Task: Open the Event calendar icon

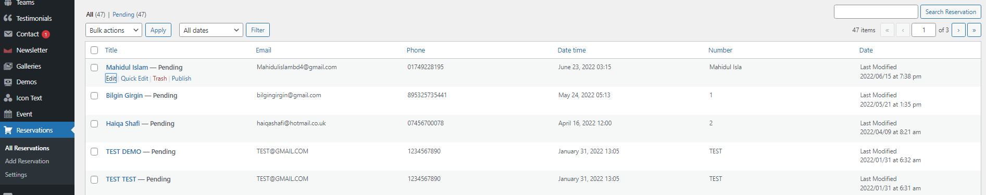Action: tap(8, 114)
